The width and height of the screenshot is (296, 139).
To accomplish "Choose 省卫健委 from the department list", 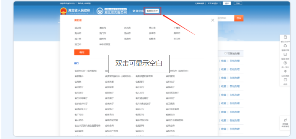I will [x=170, y=104].
